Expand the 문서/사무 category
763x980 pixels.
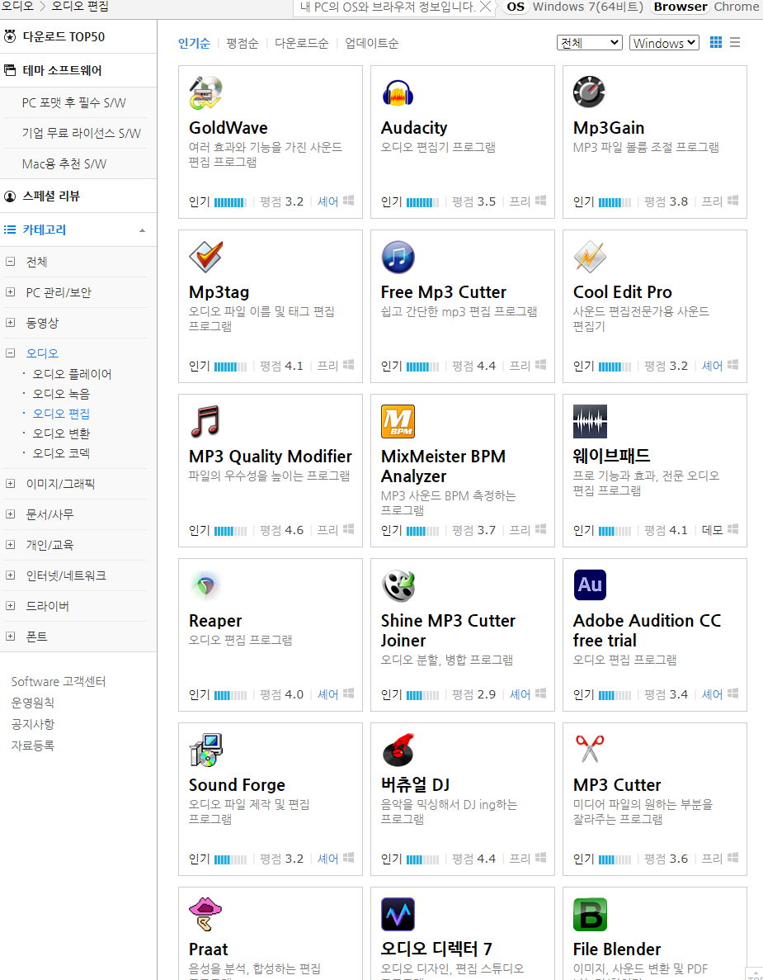click(10, 514)
